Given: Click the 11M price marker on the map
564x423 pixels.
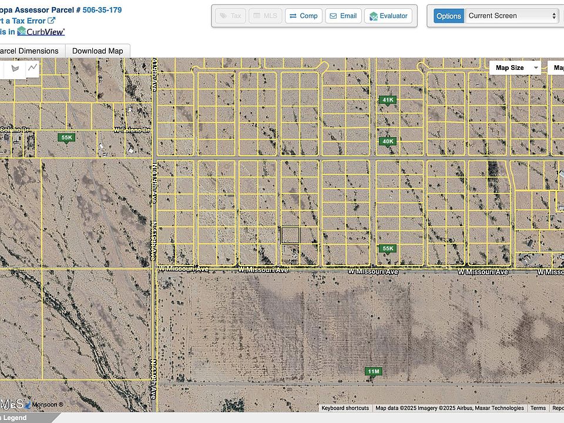Looking at the screenshot, I should [x=374, y=372].
